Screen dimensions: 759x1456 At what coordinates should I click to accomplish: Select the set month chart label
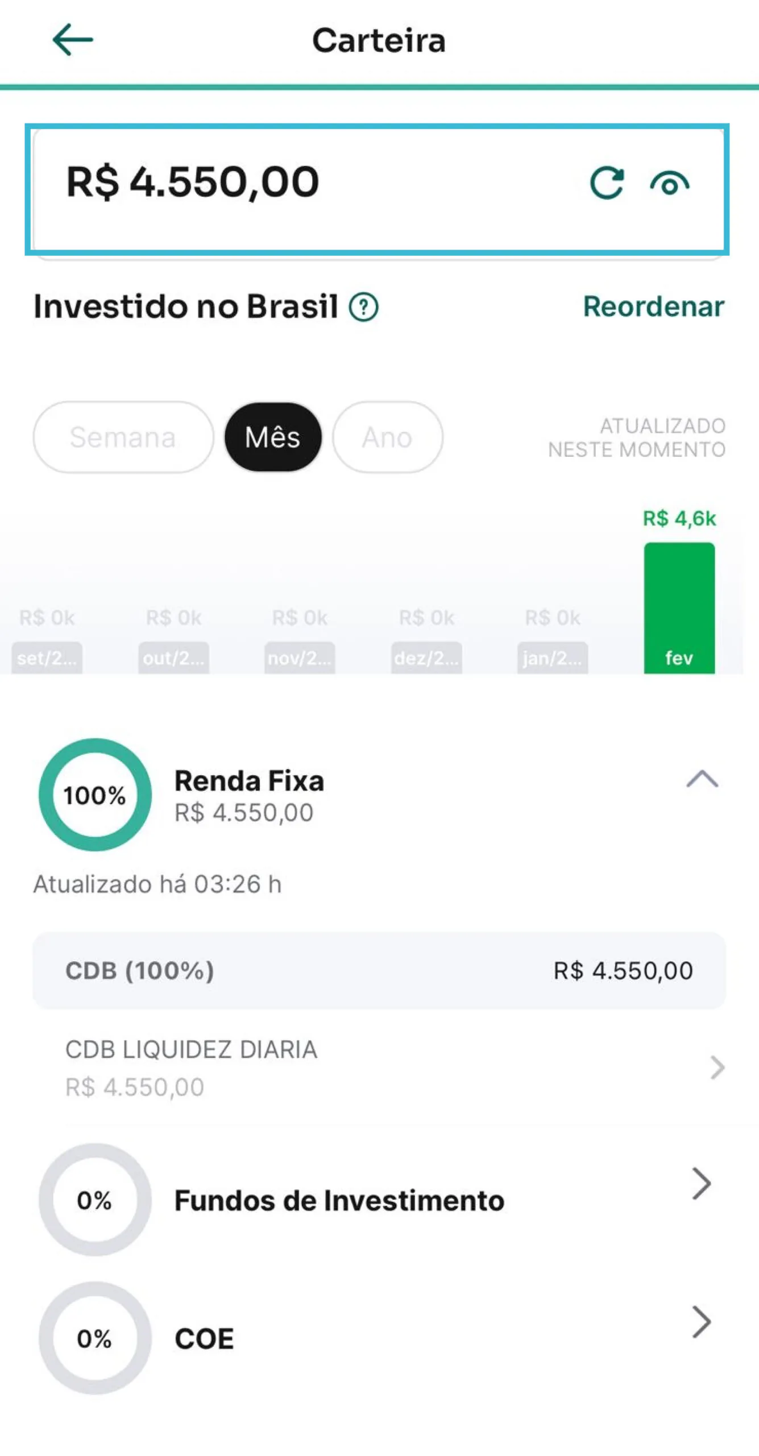pyautogui.click(x=47, y=657)
